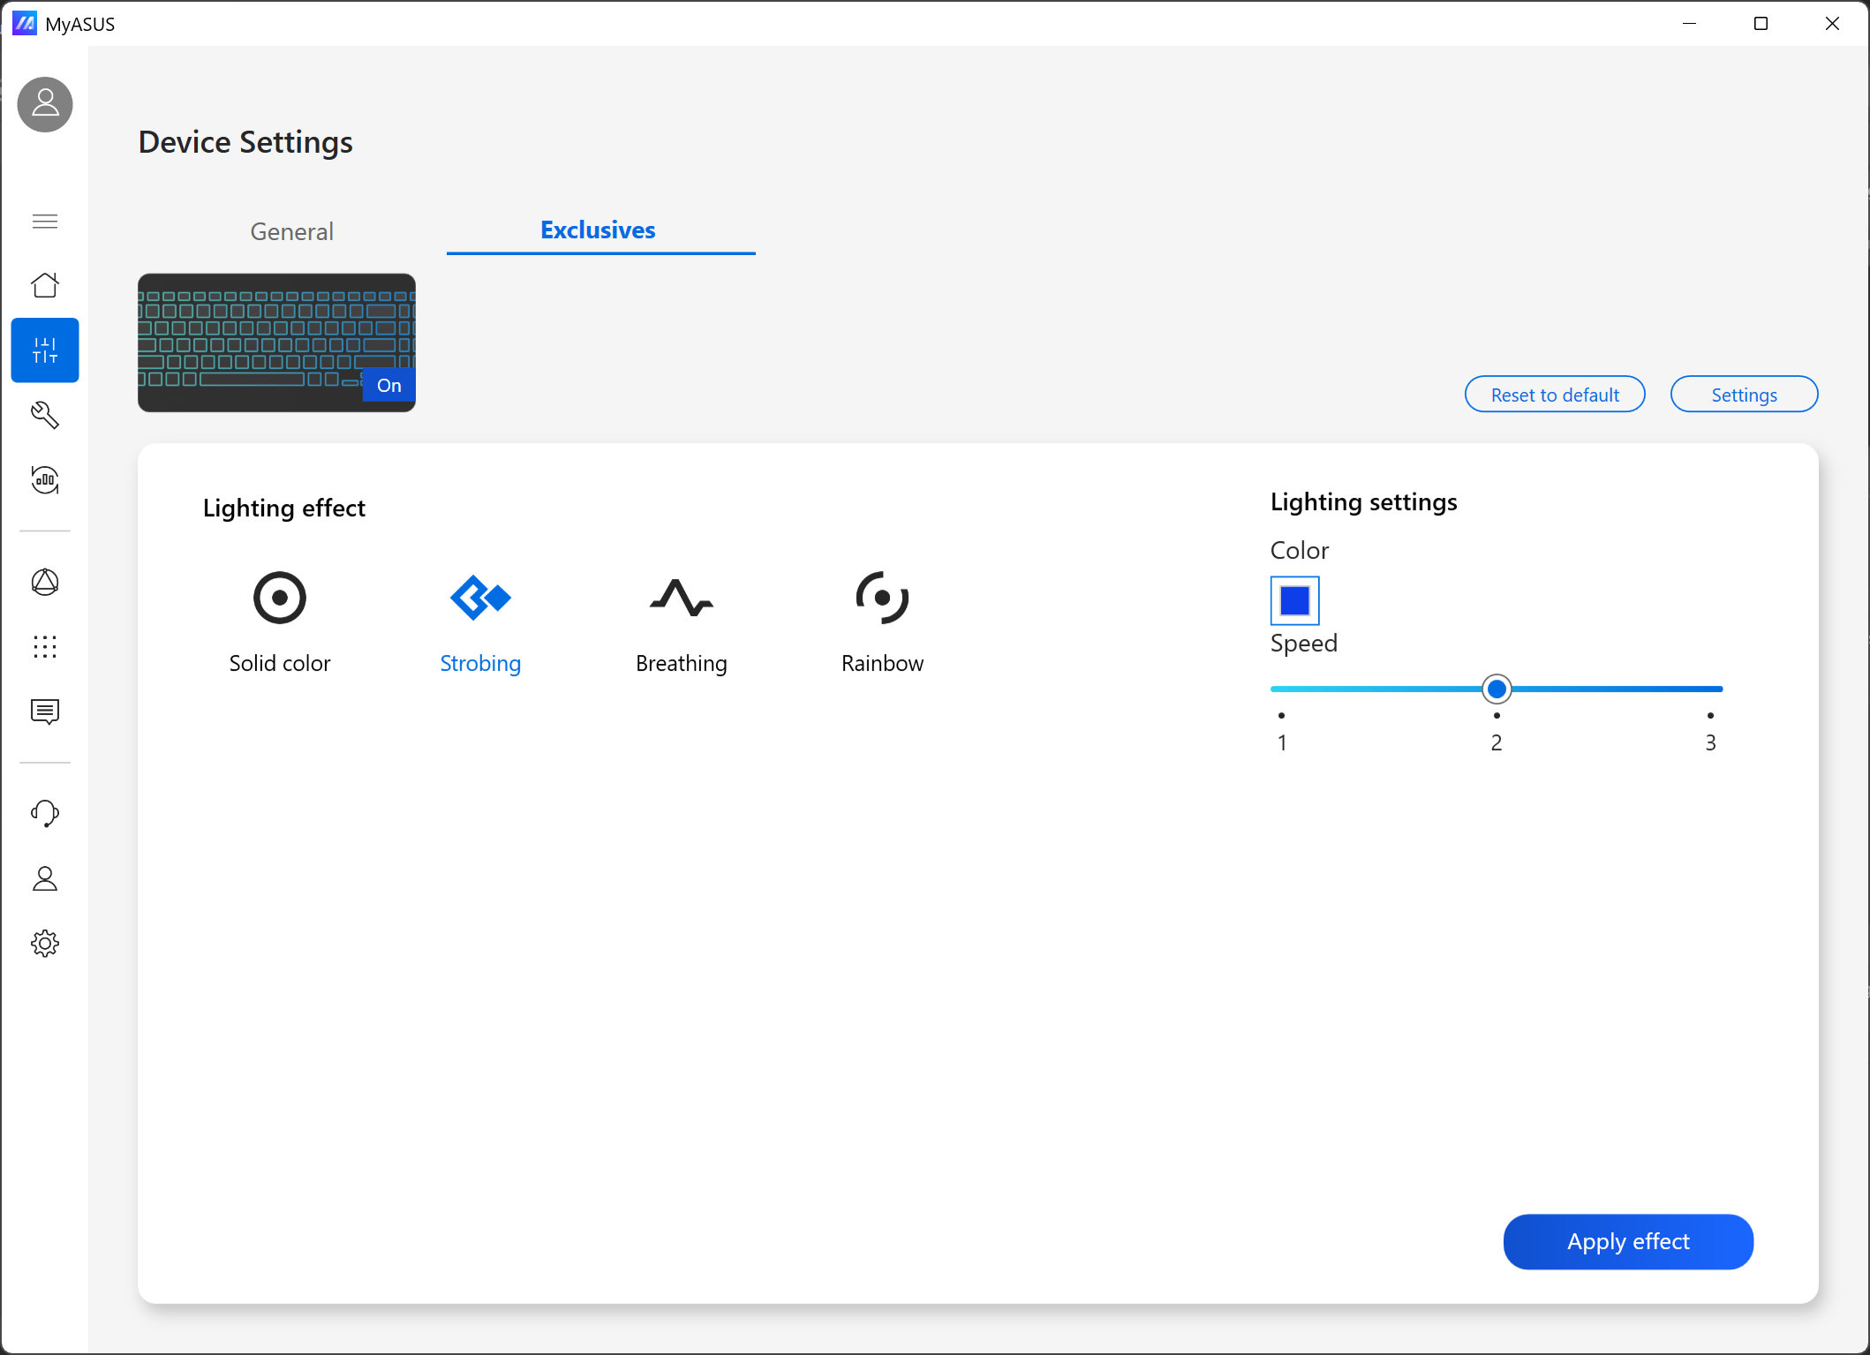Switch to the Exclusives tab
Screen dimensions: 1870x1355
pos(599,230)
